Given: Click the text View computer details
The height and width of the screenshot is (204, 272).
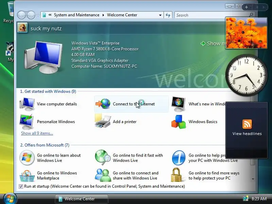Looking at the screenshot, I should coord(57,104).
